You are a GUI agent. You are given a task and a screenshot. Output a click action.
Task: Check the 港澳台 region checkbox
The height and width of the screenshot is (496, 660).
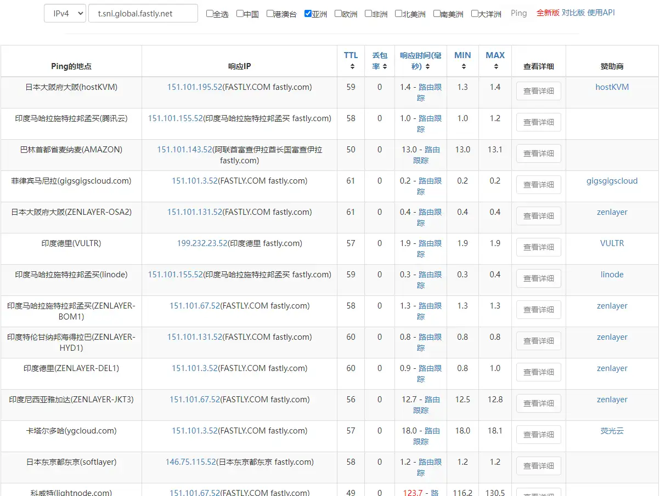pos(270,14)
